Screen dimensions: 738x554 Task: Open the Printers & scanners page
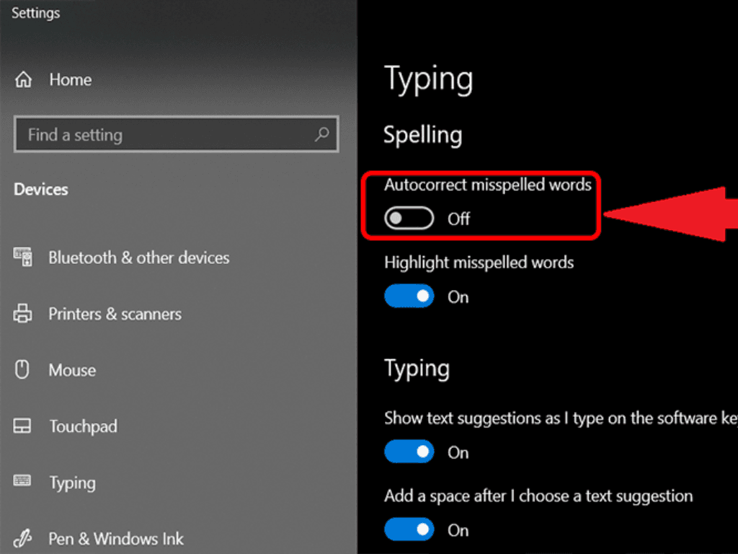point(115,314)
